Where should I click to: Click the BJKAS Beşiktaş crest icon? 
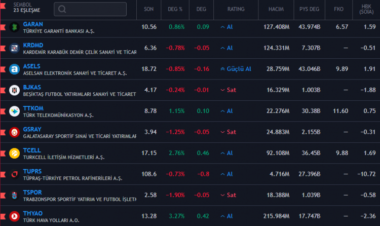pyautogui.click(x=14, y=90)
